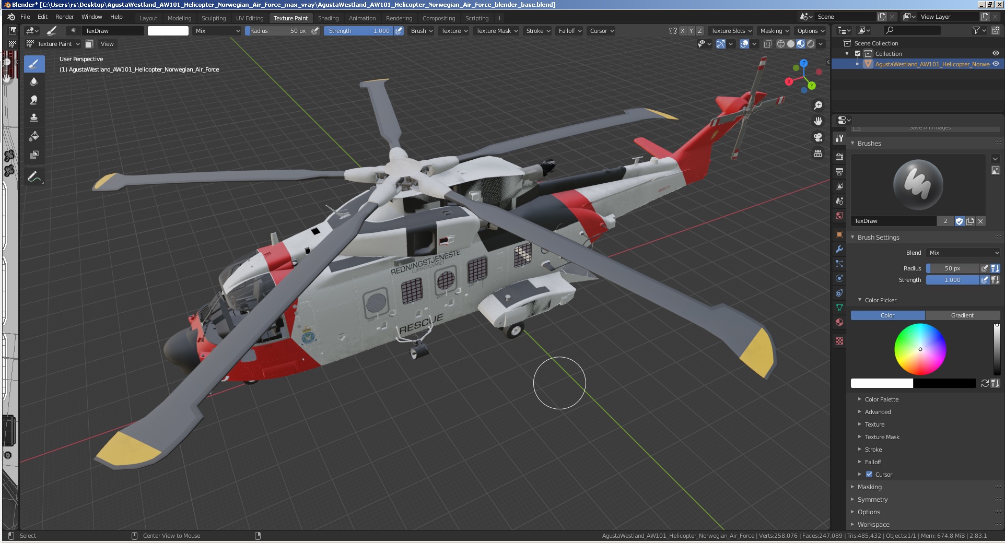Open the Texture checker properties tab
Screen dimensions: 1005x543
tap(839, 341)
